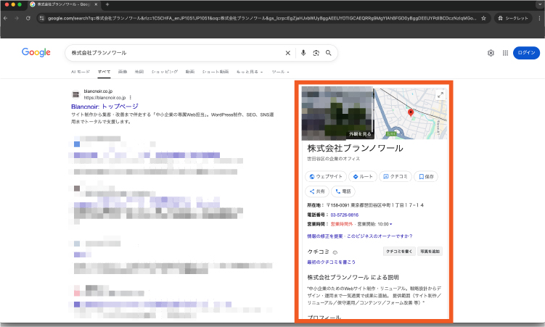This screenshot has width=545, height=327.
Task: Expand business hours next to 営業開始 10:00
Action: [x=391, y=224]
